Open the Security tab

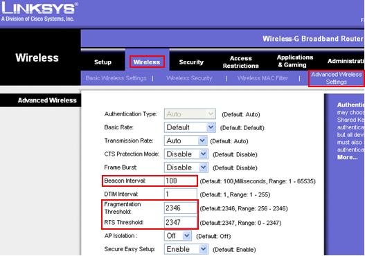pos(191,62)
